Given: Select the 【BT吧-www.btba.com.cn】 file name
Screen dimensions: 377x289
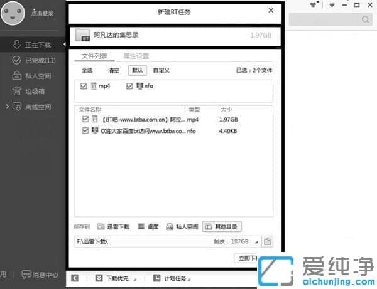Looking at the screenshot, I should click(143, 120).
